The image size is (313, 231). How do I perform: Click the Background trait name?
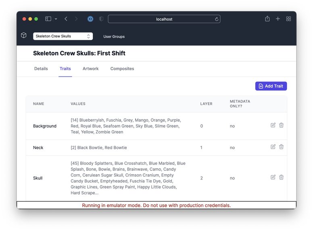tap(45, 126)
